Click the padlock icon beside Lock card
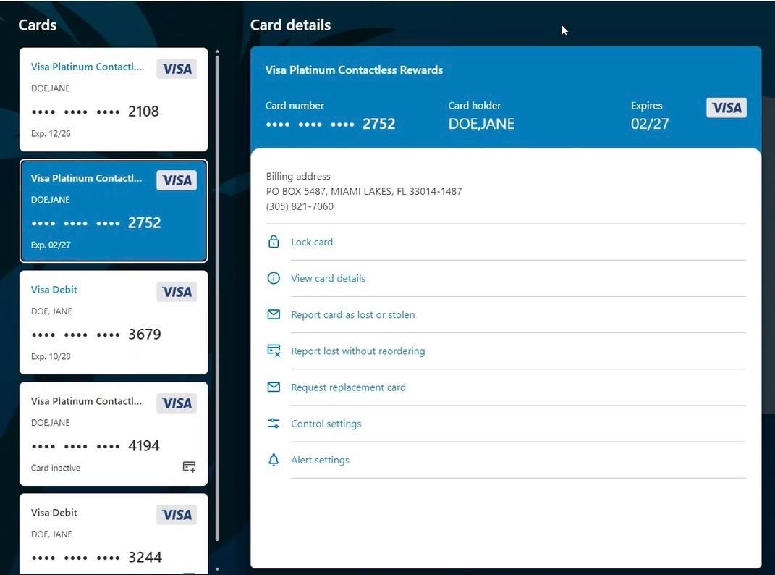 point(274,242)
